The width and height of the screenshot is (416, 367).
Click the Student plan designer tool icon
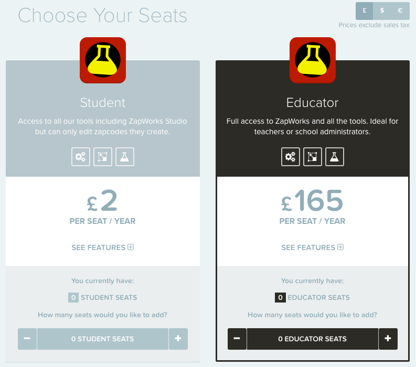(103, 157)
